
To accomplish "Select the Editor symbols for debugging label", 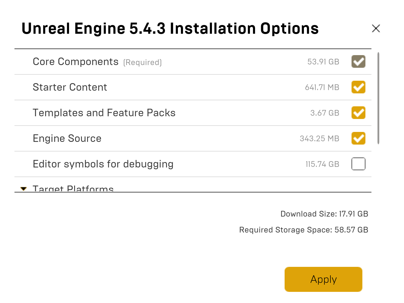I will point(103,164).
